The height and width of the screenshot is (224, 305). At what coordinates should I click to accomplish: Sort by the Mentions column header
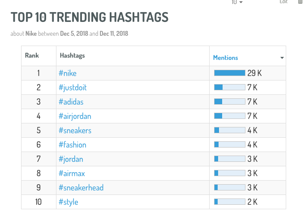click(x=225, y=58)
